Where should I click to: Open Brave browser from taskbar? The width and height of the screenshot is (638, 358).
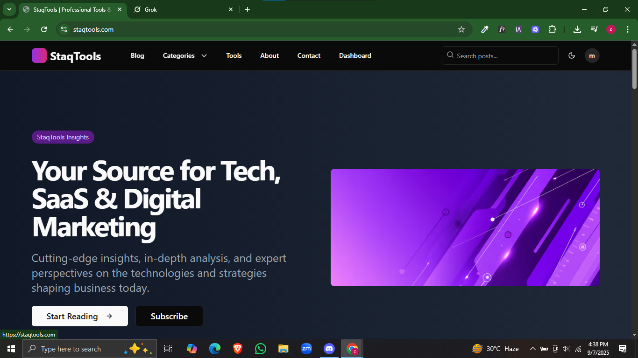point(238,349)
